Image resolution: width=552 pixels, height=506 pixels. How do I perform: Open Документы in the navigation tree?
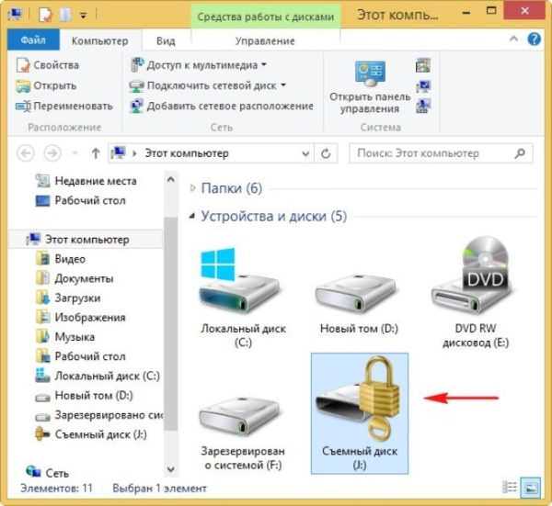[x=75, y=278]
